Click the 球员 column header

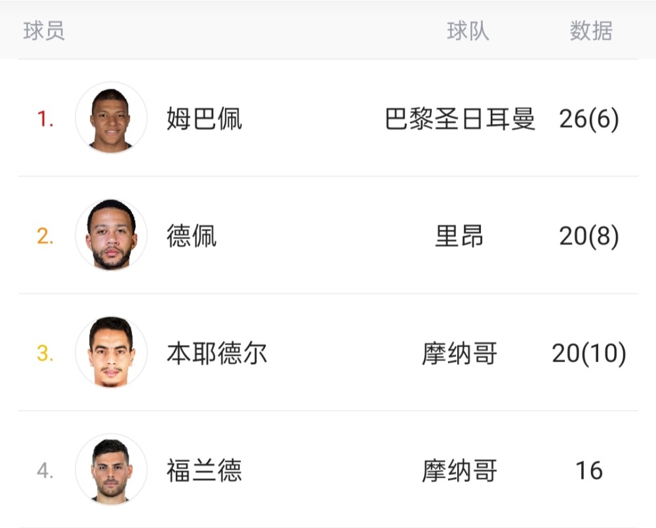(x=44, y=31)
